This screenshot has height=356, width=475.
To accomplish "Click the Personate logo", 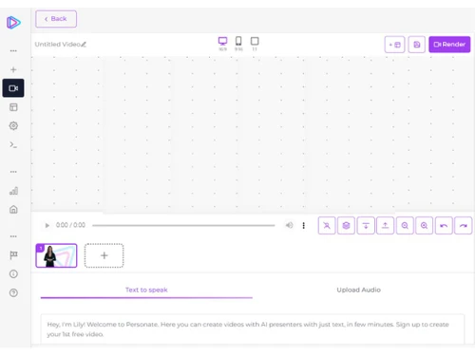I will click(13, 23).
